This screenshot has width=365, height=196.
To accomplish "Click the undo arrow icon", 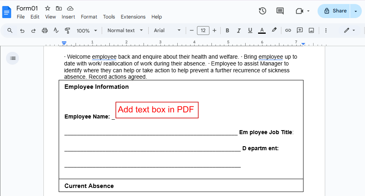I will pos(22,31).
